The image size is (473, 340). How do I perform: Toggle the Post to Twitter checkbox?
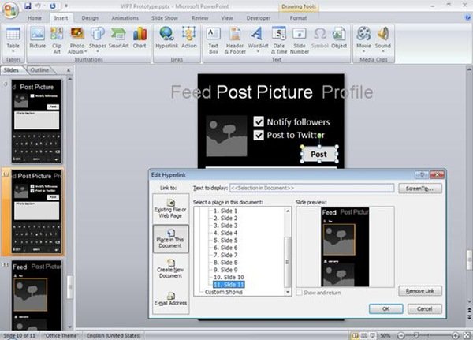point(259,135)
